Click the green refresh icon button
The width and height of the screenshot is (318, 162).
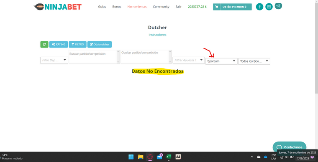[x=44, y=45]
